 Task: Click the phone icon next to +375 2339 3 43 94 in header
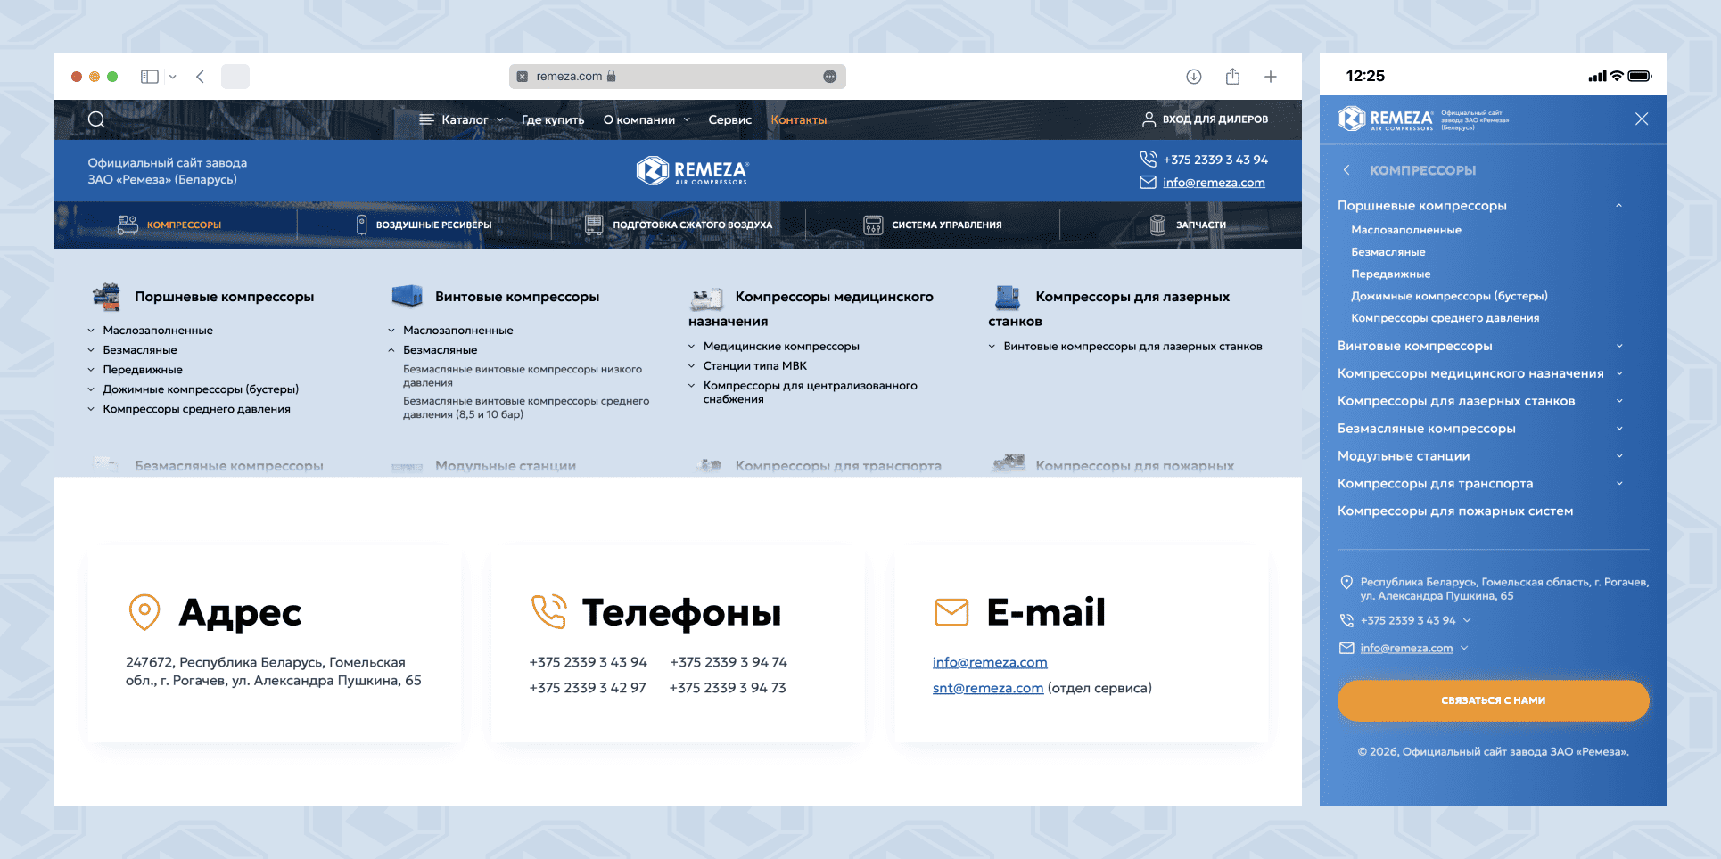[1149, 160]
